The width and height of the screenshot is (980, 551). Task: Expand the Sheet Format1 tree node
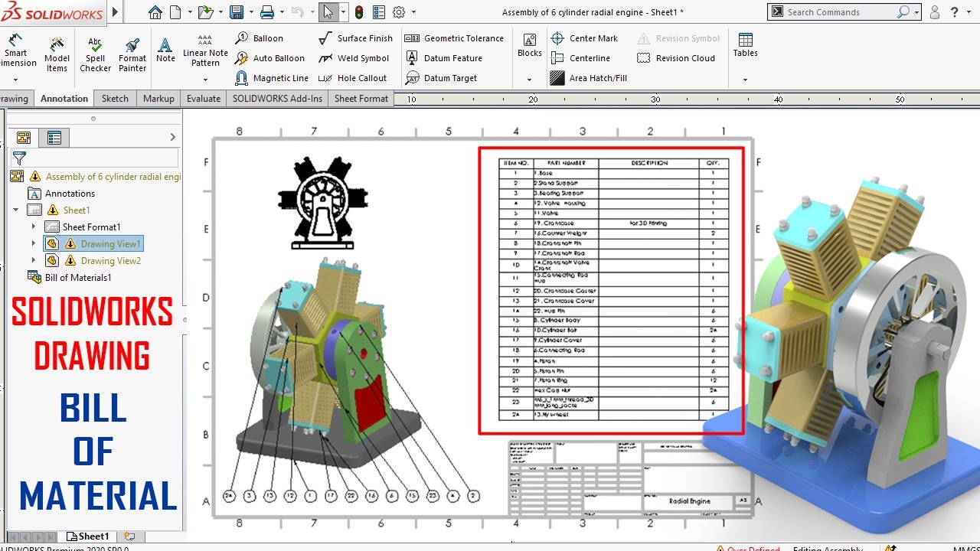pyautogui.click(x=33, y=227)
